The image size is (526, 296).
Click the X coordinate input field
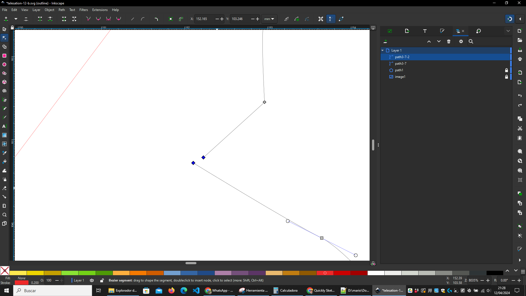(205, 19)
